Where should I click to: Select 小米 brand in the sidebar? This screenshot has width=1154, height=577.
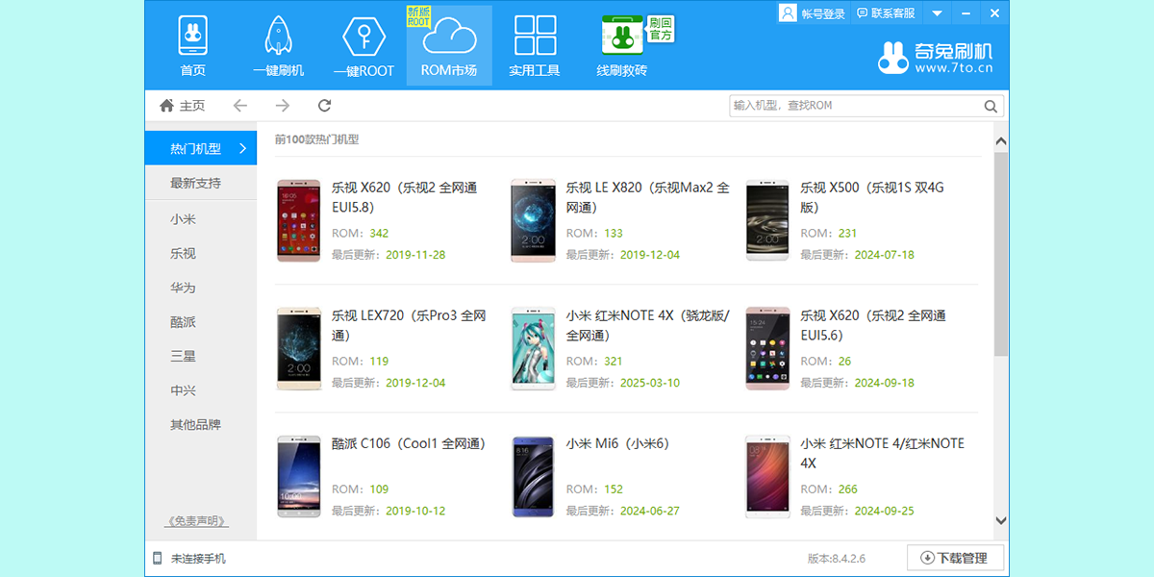(x=183, y=219)
